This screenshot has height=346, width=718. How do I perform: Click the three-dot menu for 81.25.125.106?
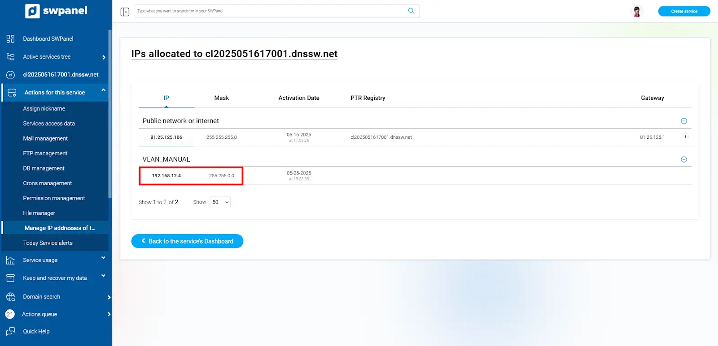(x=685, y=137)
